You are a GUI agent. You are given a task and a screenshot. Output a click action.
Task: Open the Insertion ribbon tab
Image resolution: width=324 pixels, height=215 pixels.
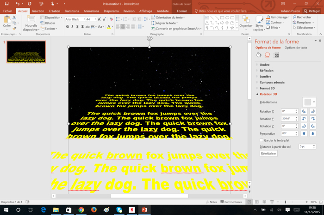(38, 11)
